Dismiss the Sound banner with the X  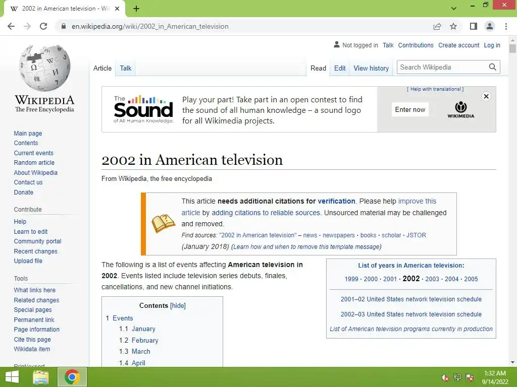coord(486,96)
